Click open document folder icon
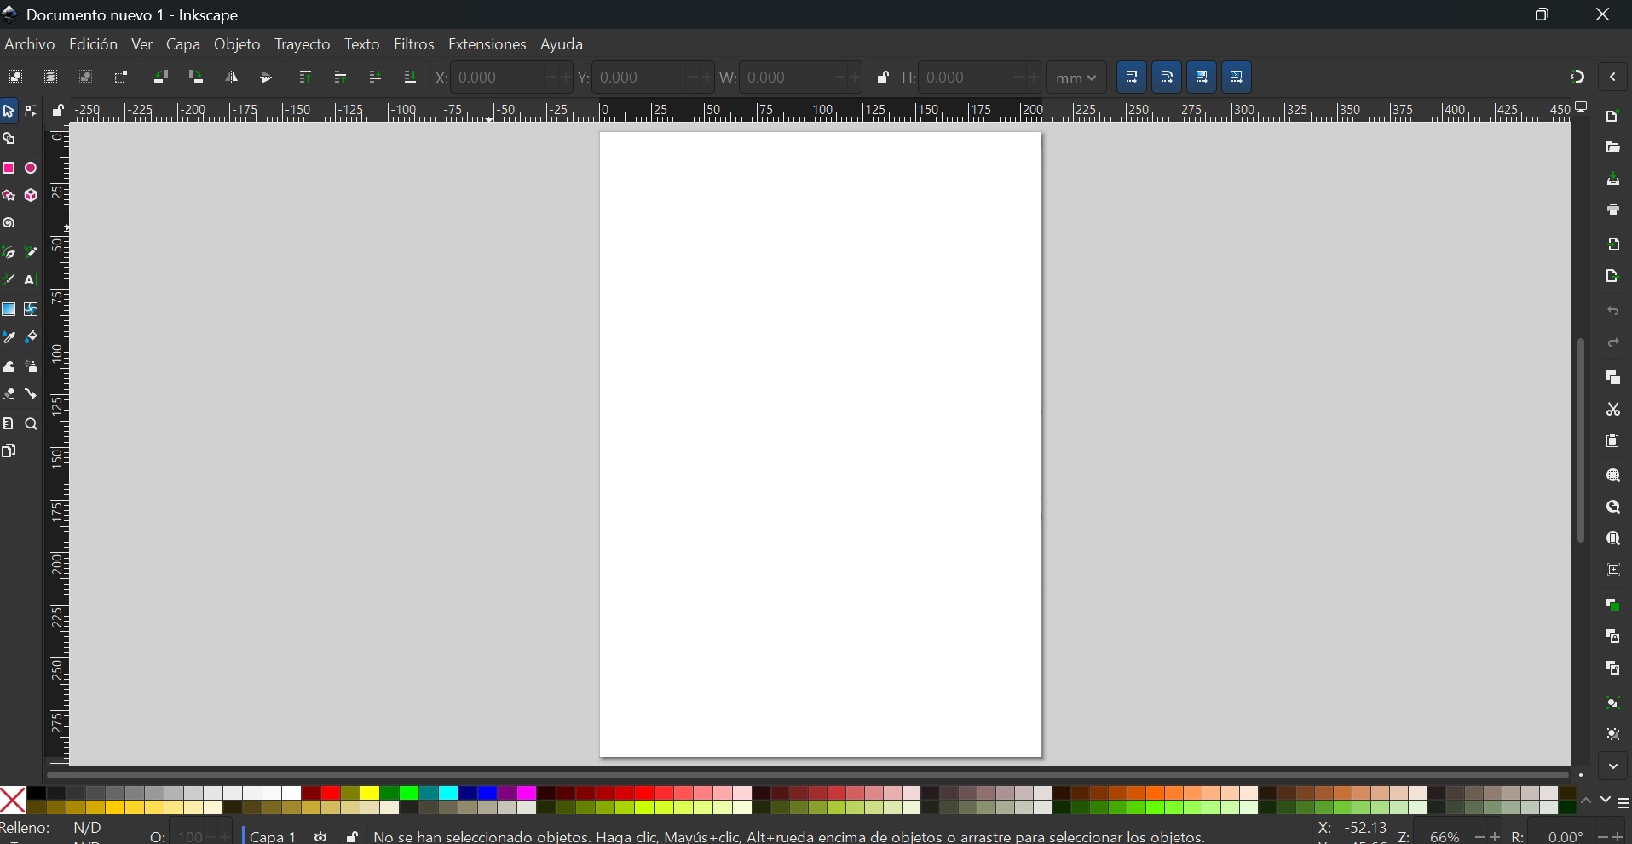Image resolution: width=1632 pixels, height=844 pixels. pyautogui.click(x=1613, y=148)
